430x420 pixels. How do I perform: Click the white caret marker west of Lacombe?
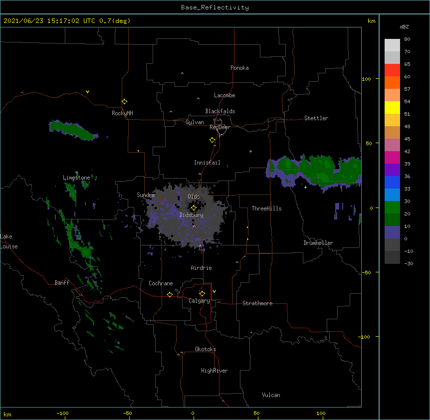point(198,99)
